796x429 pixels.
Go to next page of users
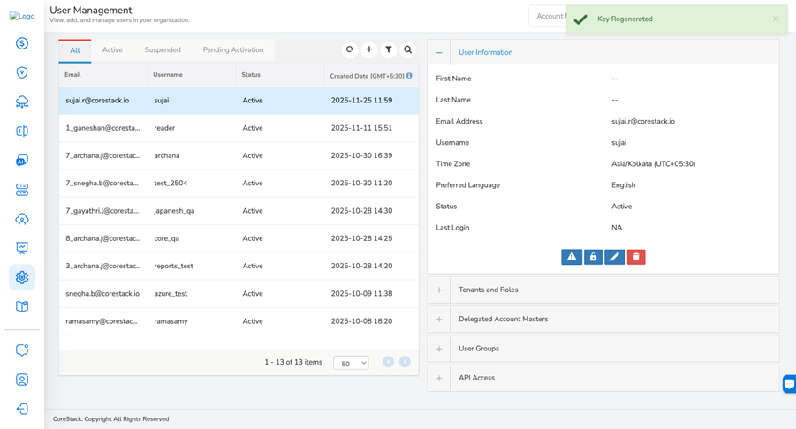405,362
